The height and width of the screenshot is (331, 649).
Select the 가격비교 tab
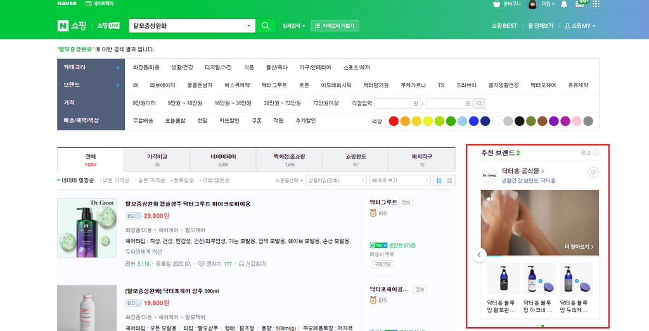pyautogui.click(x=157, y=160)
